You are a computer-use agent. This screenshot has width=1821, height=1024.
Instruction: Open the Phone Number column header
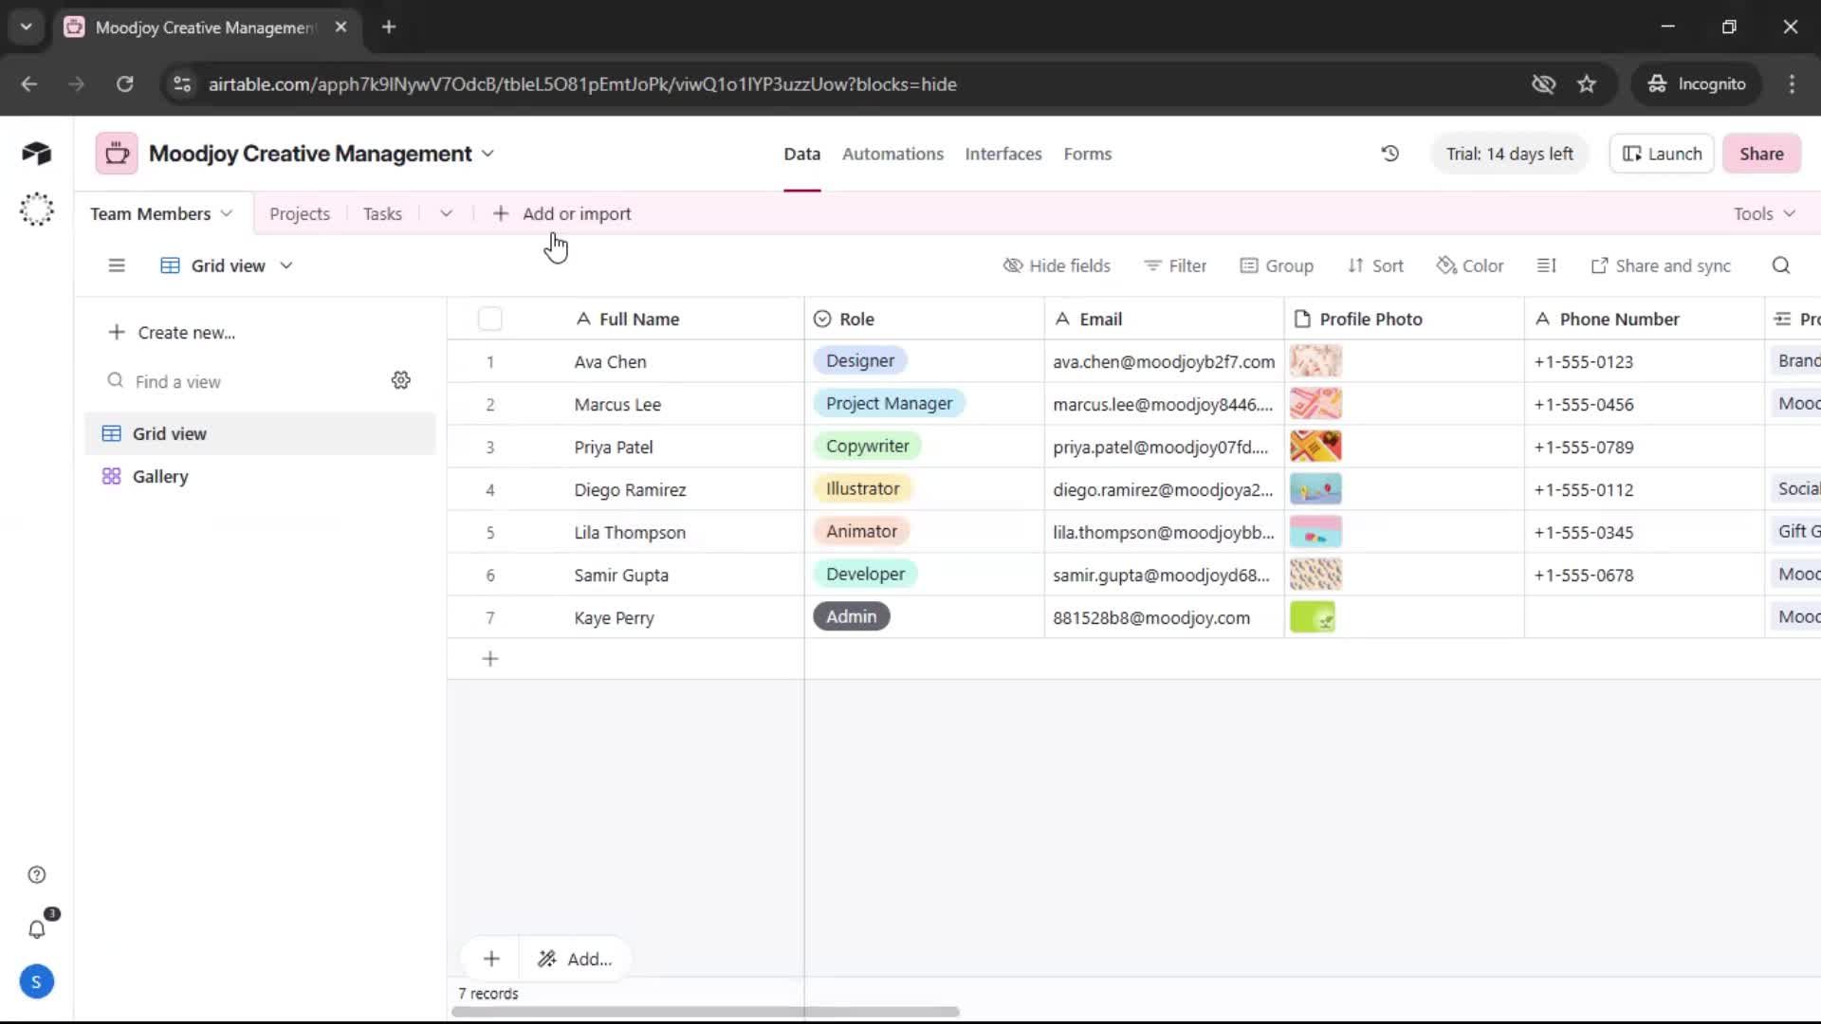(1644, 320)
